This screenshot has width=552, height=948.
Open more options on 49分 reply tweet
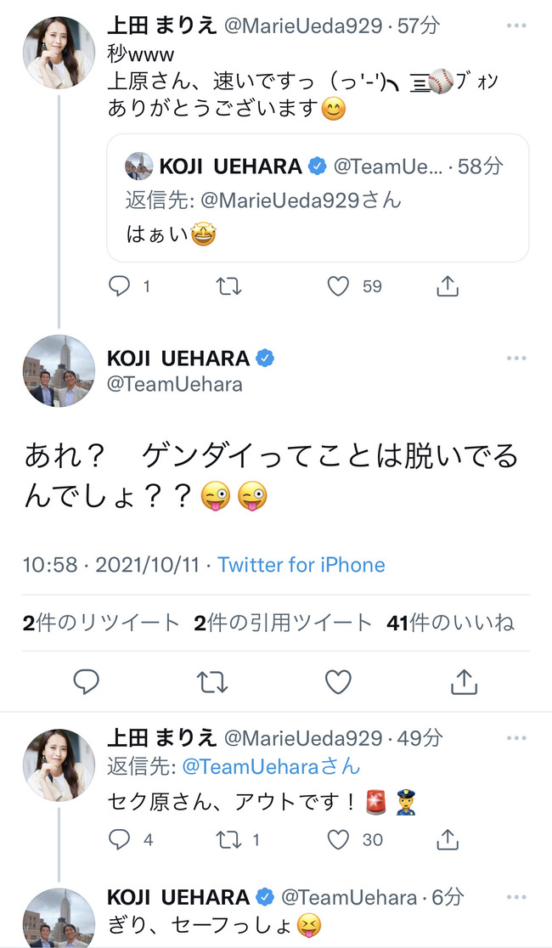point(516,738)
